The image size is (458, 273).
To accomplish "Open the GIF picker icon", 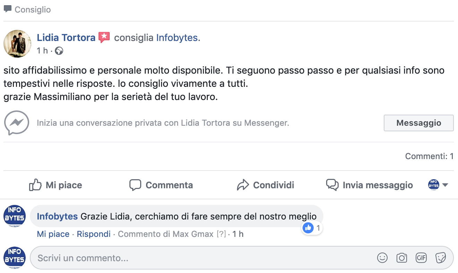I will pos(421,258).
